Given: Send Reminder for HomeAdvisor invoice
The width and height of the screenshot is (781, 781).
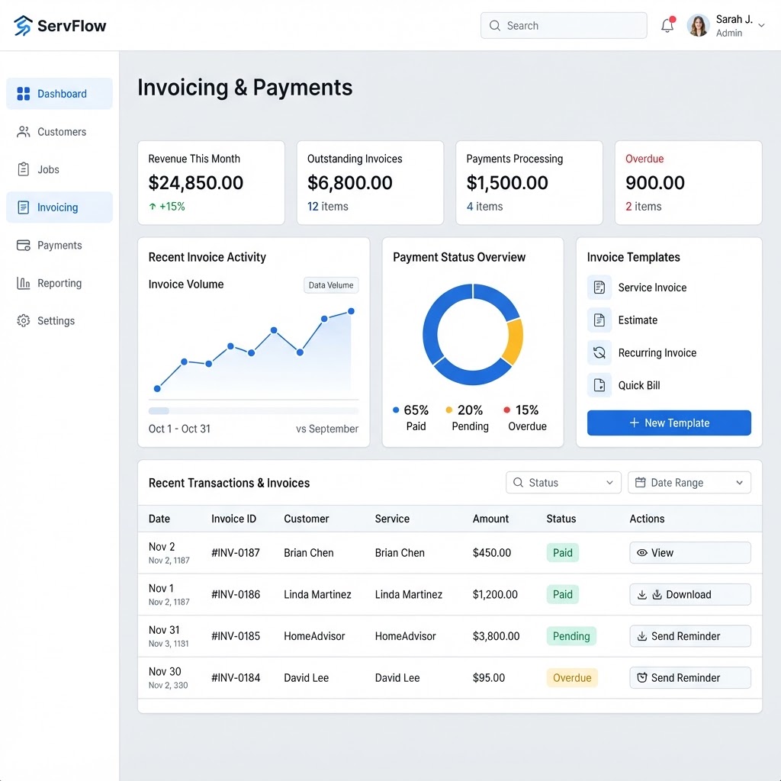Looking at the screenshot, I should point(689,636).
